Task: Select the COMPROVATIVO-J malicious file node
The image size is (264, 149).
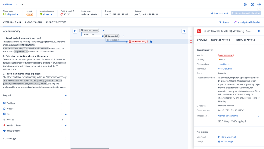Action: coord(138,42)
